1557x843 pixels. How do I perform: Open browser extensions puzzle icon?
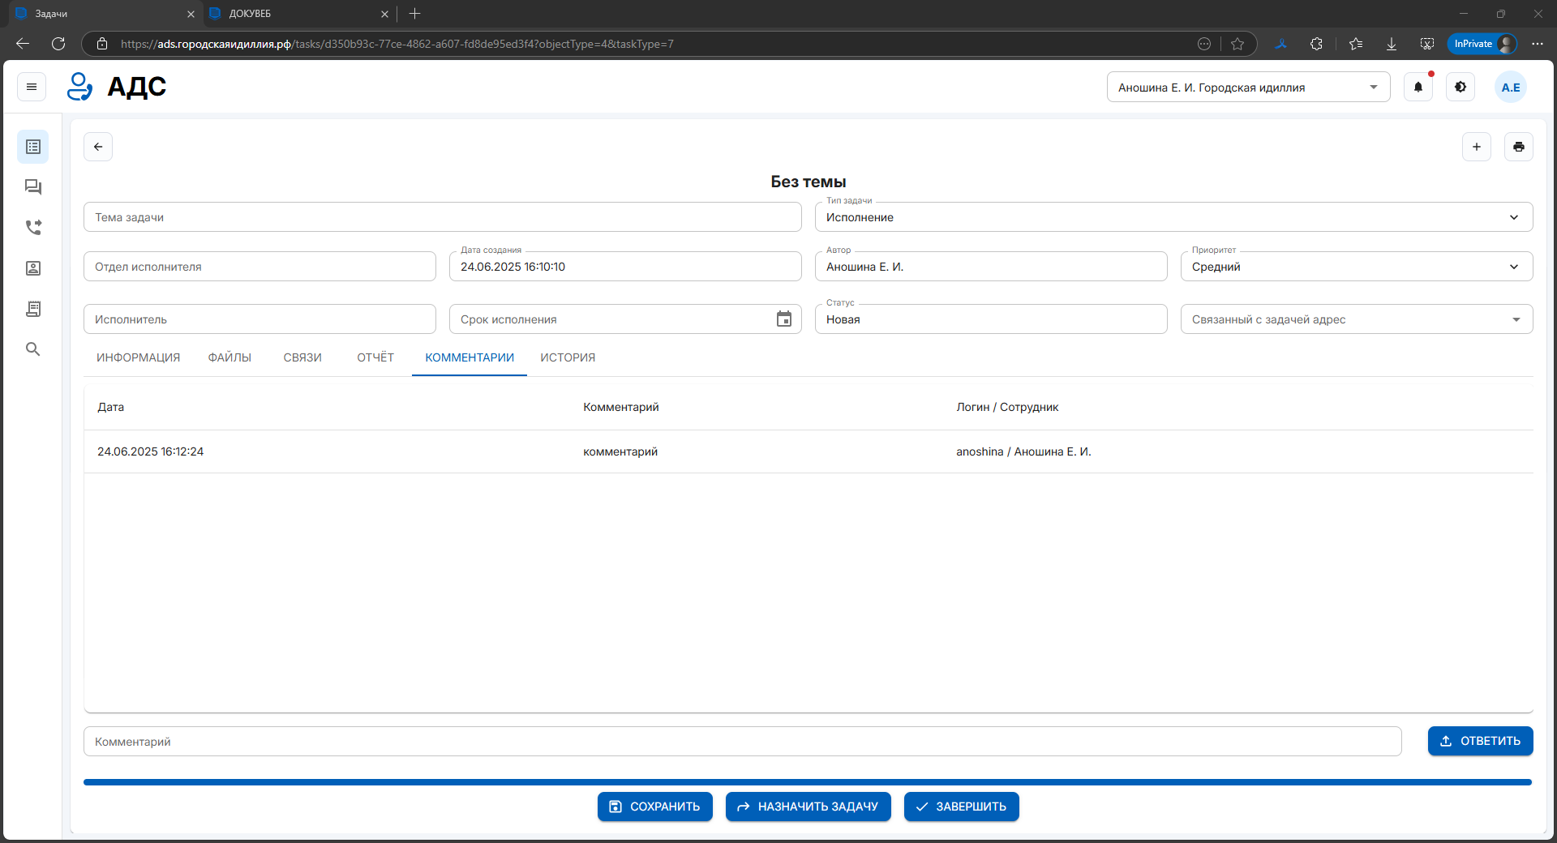click(1316, 44)
